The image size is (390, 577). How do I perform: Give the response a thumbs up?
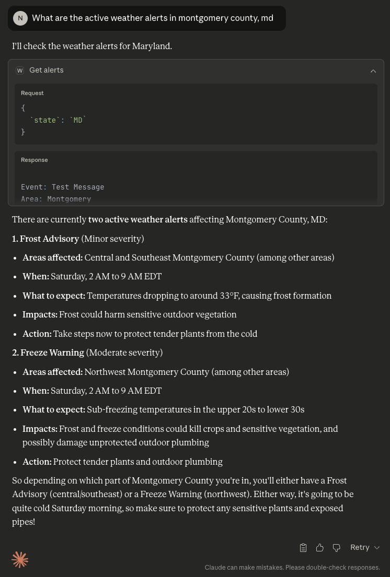click(320, 547)
